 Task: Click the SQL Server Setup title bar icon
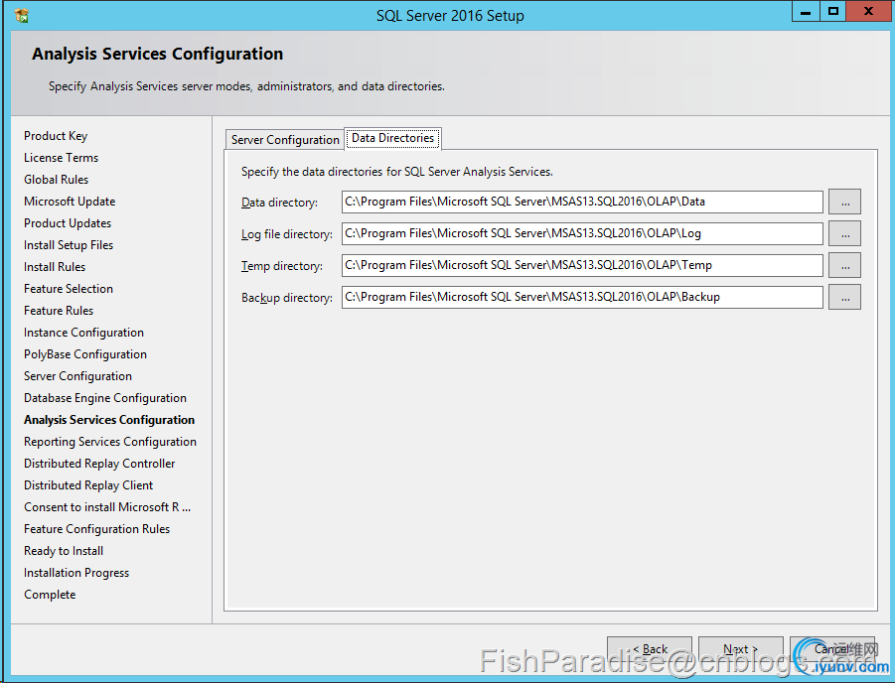22,16
